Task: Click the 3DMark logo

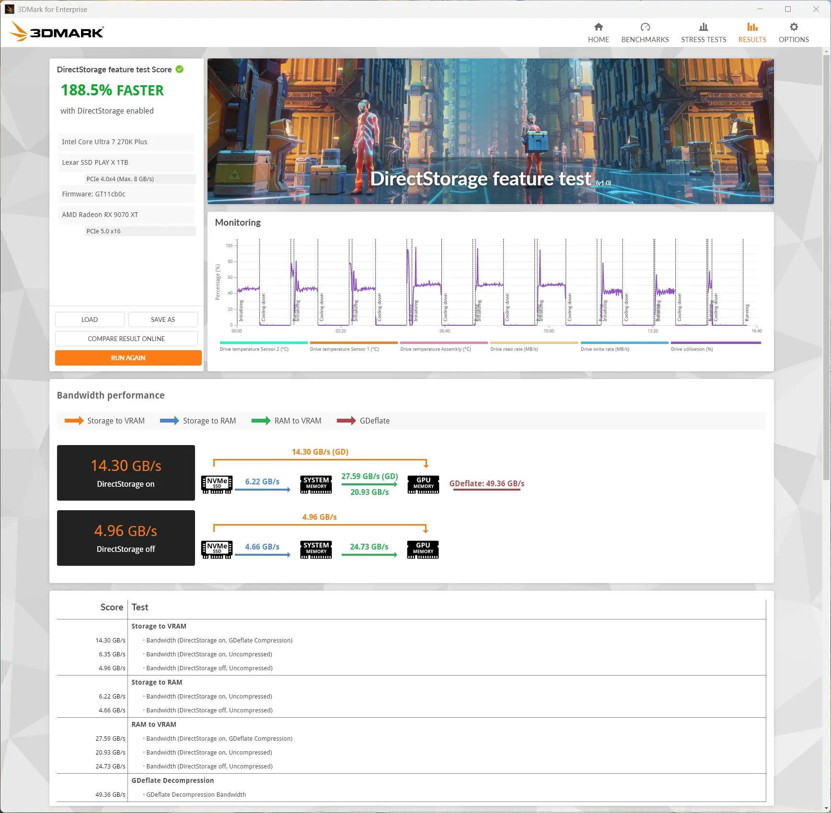Action: coord(57,32)
